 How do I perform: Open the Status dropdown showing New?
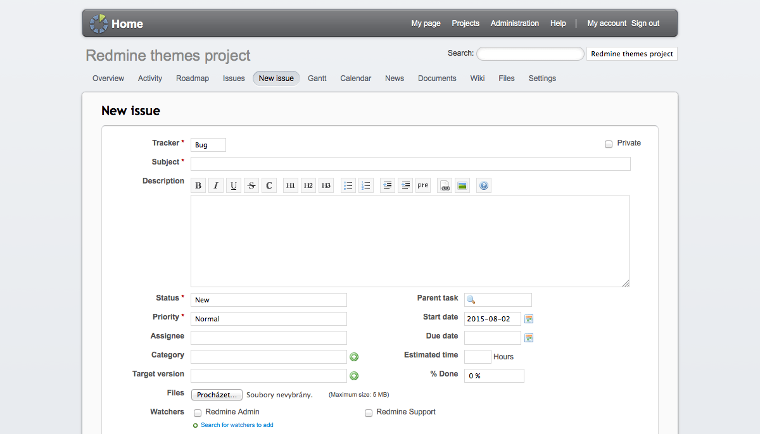pyautogui.click(x=269, y=300)
